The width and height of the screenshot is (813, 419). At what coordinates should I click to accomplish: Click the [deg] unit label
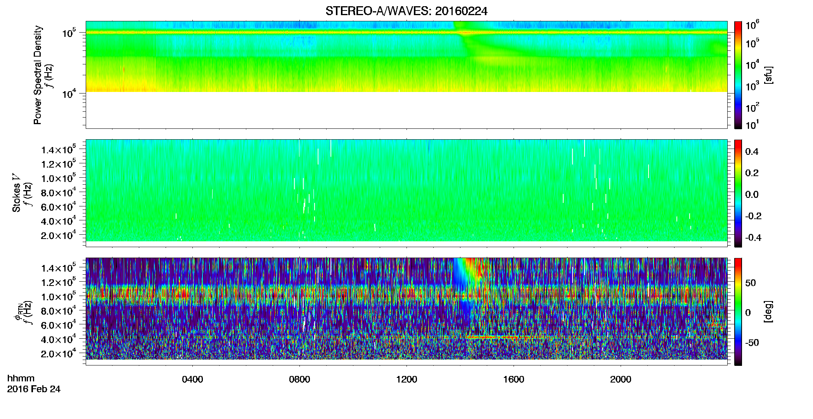pyautogui.click(x=768, y=312)
